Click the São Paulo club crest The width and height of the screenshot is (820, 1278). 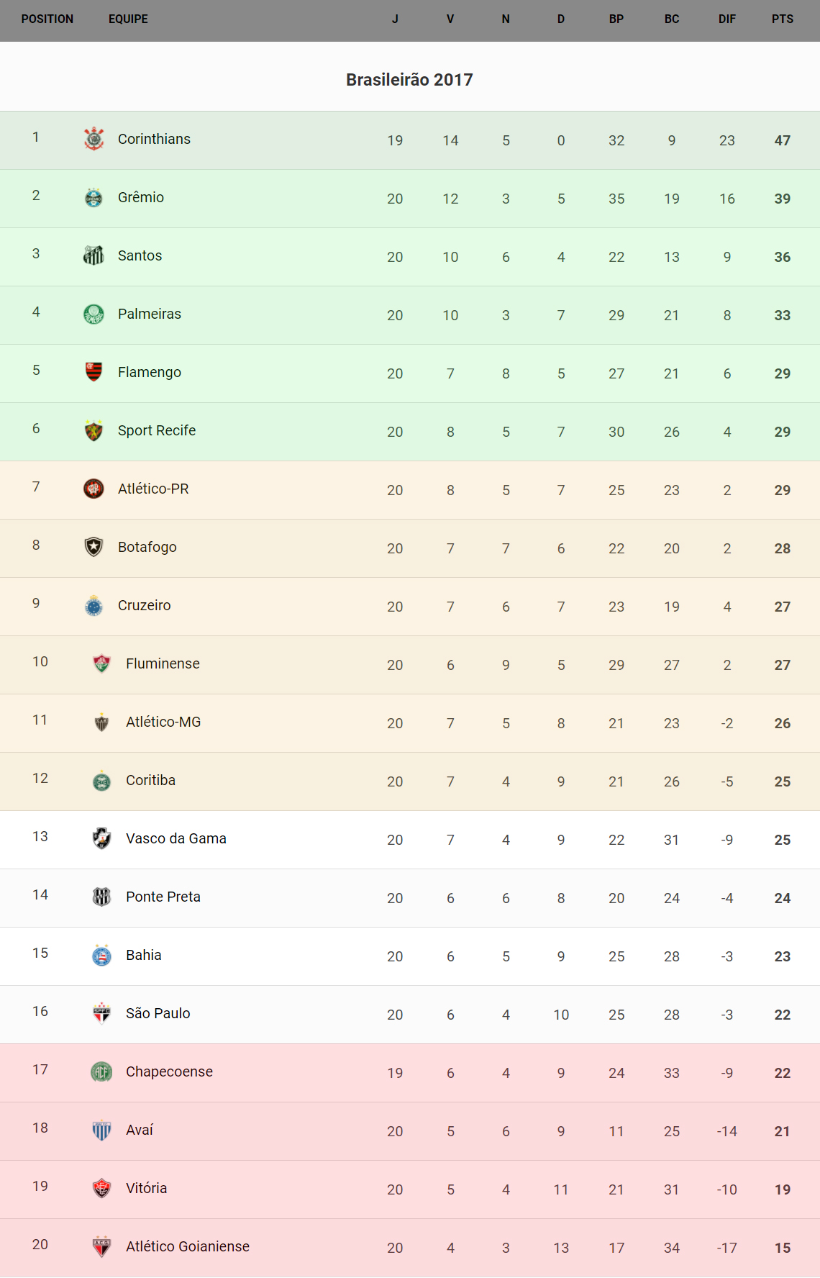101,1013
